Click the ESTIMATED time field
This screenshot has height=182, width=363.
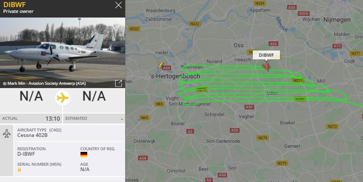(94, 119)
